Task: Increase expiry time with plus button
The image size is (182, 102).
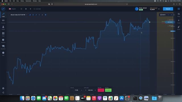Action: click(x=171, y=15)
